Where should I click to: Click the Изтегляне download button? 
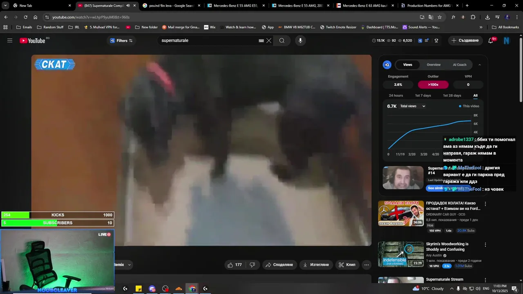click(316, 265)
